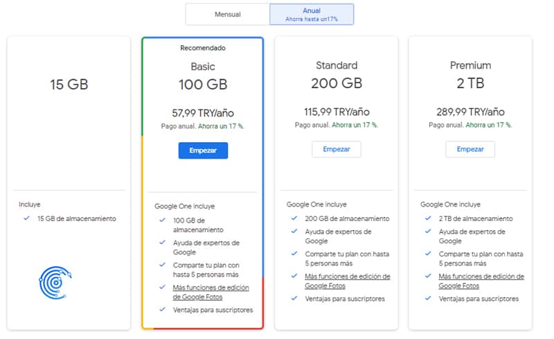554x339 pixels.
Task: Click the 100 GB heading on Basic card
Action: (203, 85)
